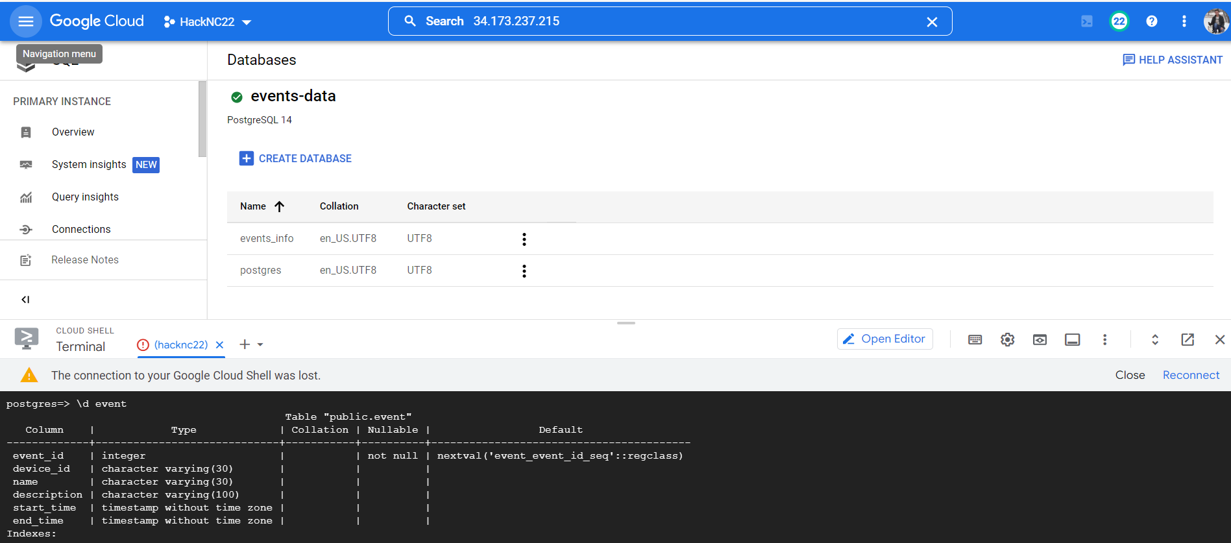Click the search box with 34.173.237.215

(x=670, y=21)
